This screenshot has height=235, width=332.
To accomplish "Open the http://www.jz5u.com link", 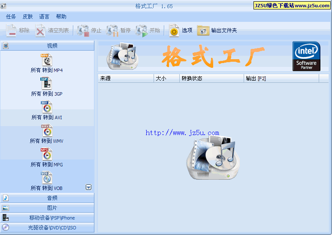I will pos(182,133).
